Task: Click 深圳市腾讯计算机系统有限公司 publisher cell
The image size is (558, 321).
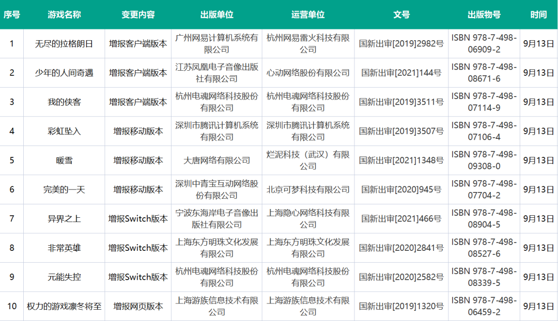Action: tap(215, 131)
